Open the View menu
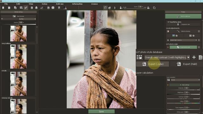The image size is (203, 114). pyautogui.click(x=31, y=4)
